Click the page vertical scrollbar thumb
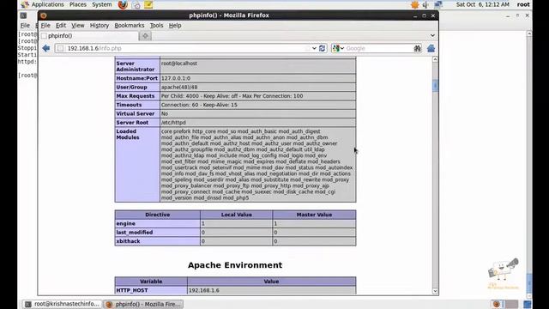The height and width of the screenshot is (309, 549). 435,86
